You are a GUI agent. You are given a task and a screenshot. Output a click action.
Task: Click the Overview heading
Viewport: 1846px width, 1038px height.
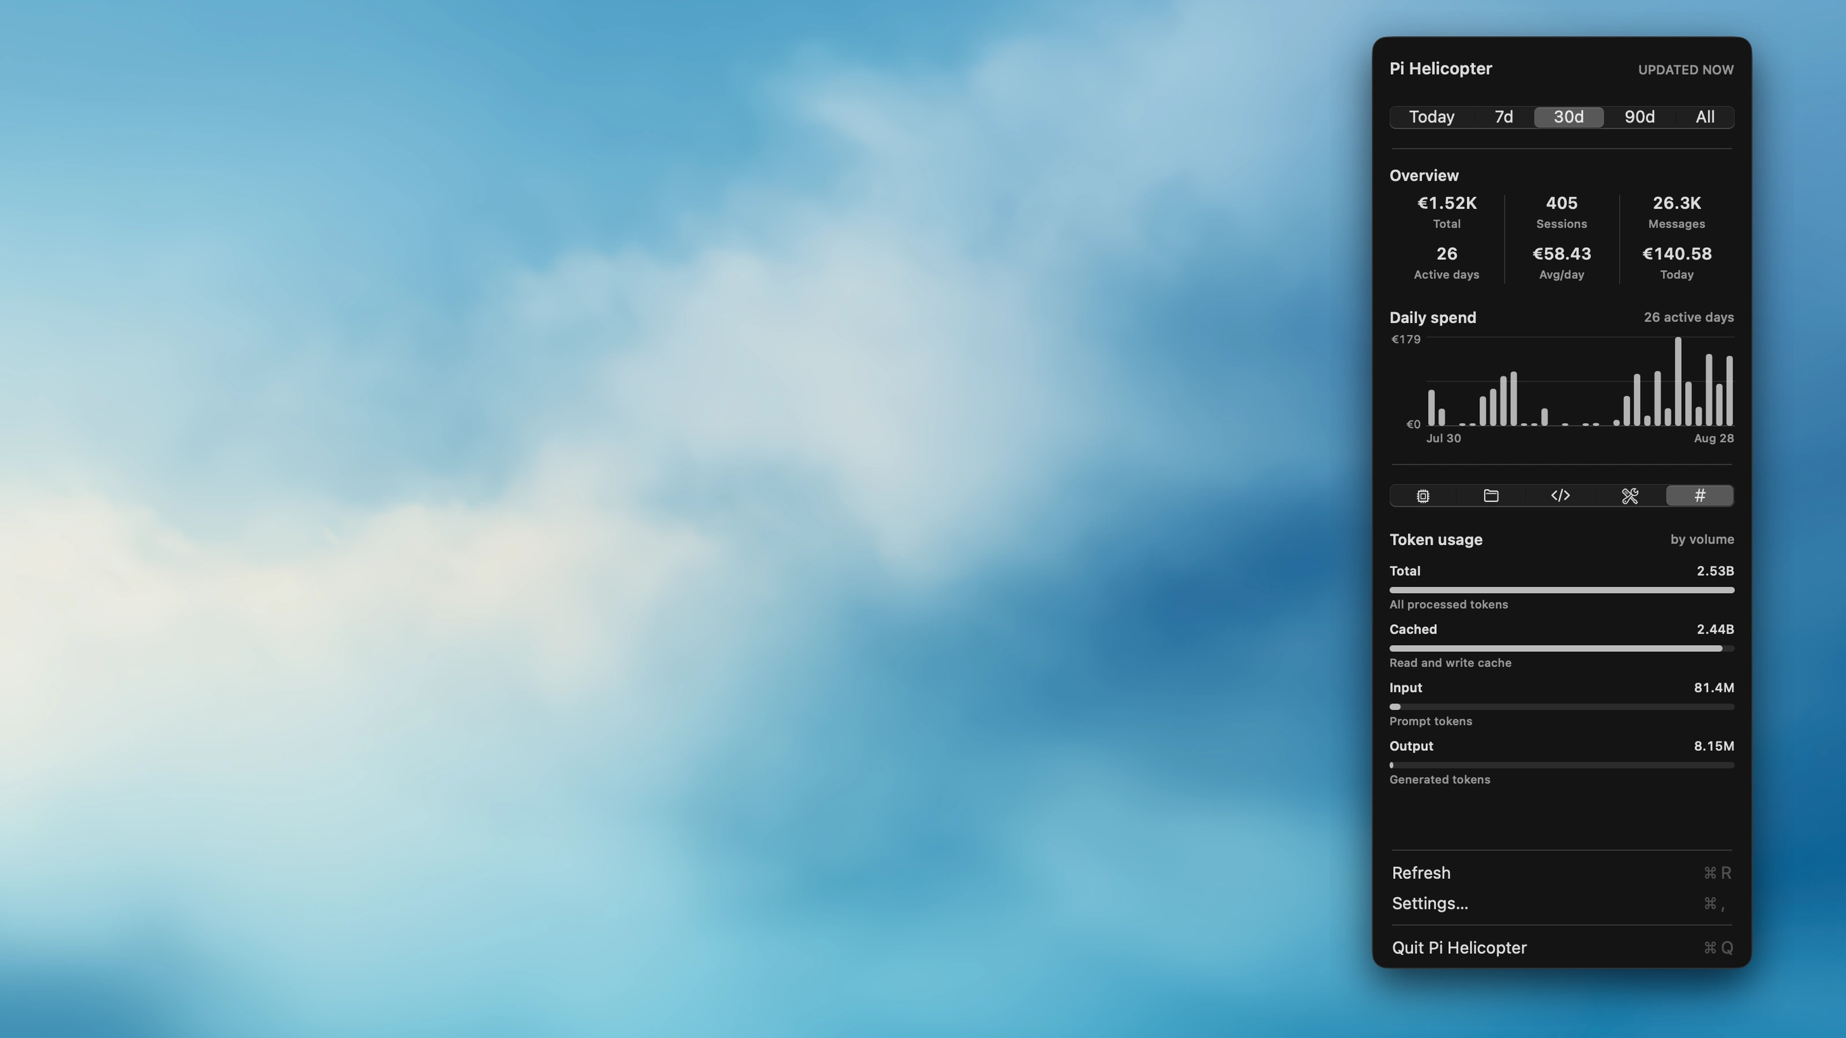1424,175
